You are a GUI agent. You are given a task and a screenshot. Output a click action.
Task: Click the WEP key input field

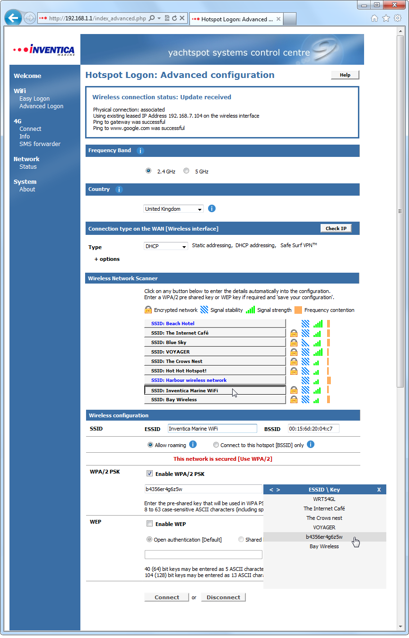[203, 555]
